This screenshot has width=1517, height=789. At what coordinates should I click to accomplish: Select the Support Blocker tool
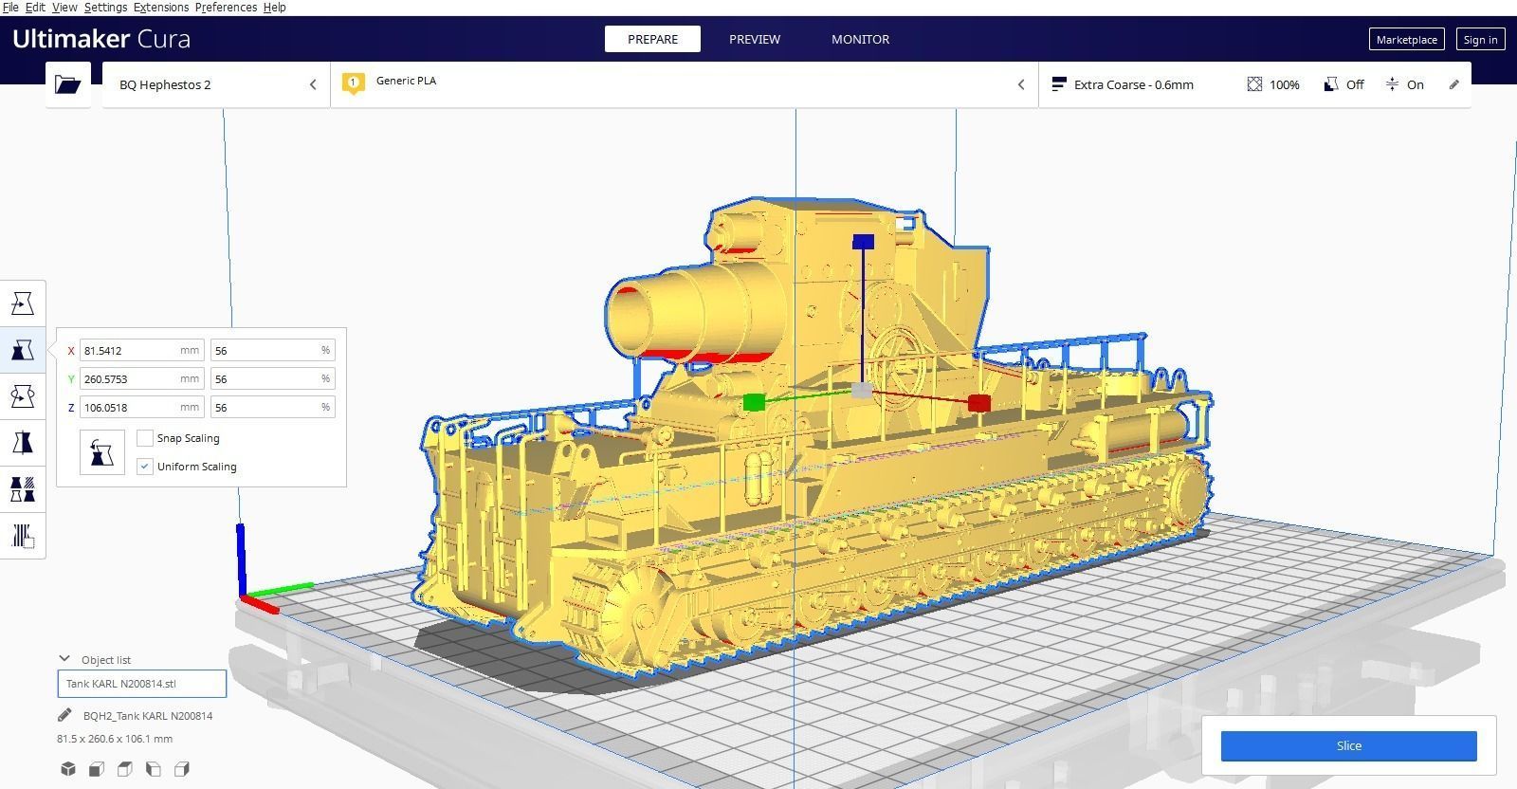click(x=23, y=536)
